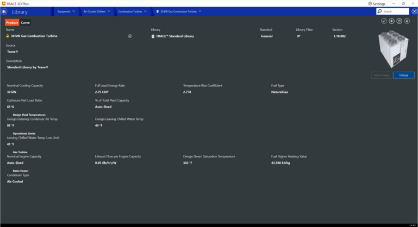Click the delete trash icon in top-right toolbar

tap(407, 21)
